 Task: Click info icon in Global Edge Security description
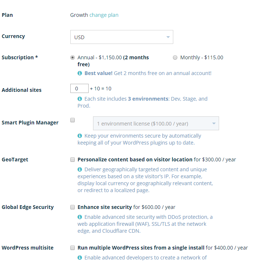(79, 217)
